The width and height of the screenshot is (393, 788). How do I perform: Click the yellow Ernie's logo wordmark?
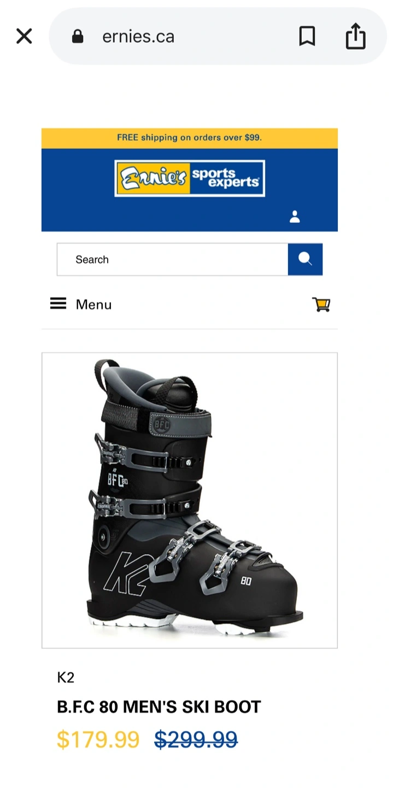pyautogui.click(x=152, y=178)
